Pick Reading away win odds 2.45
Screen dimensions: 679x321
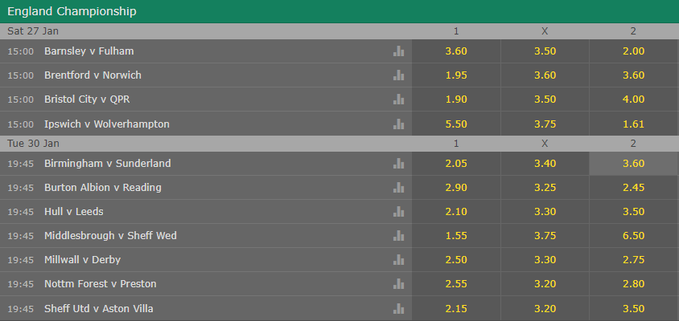coord(633,188)
